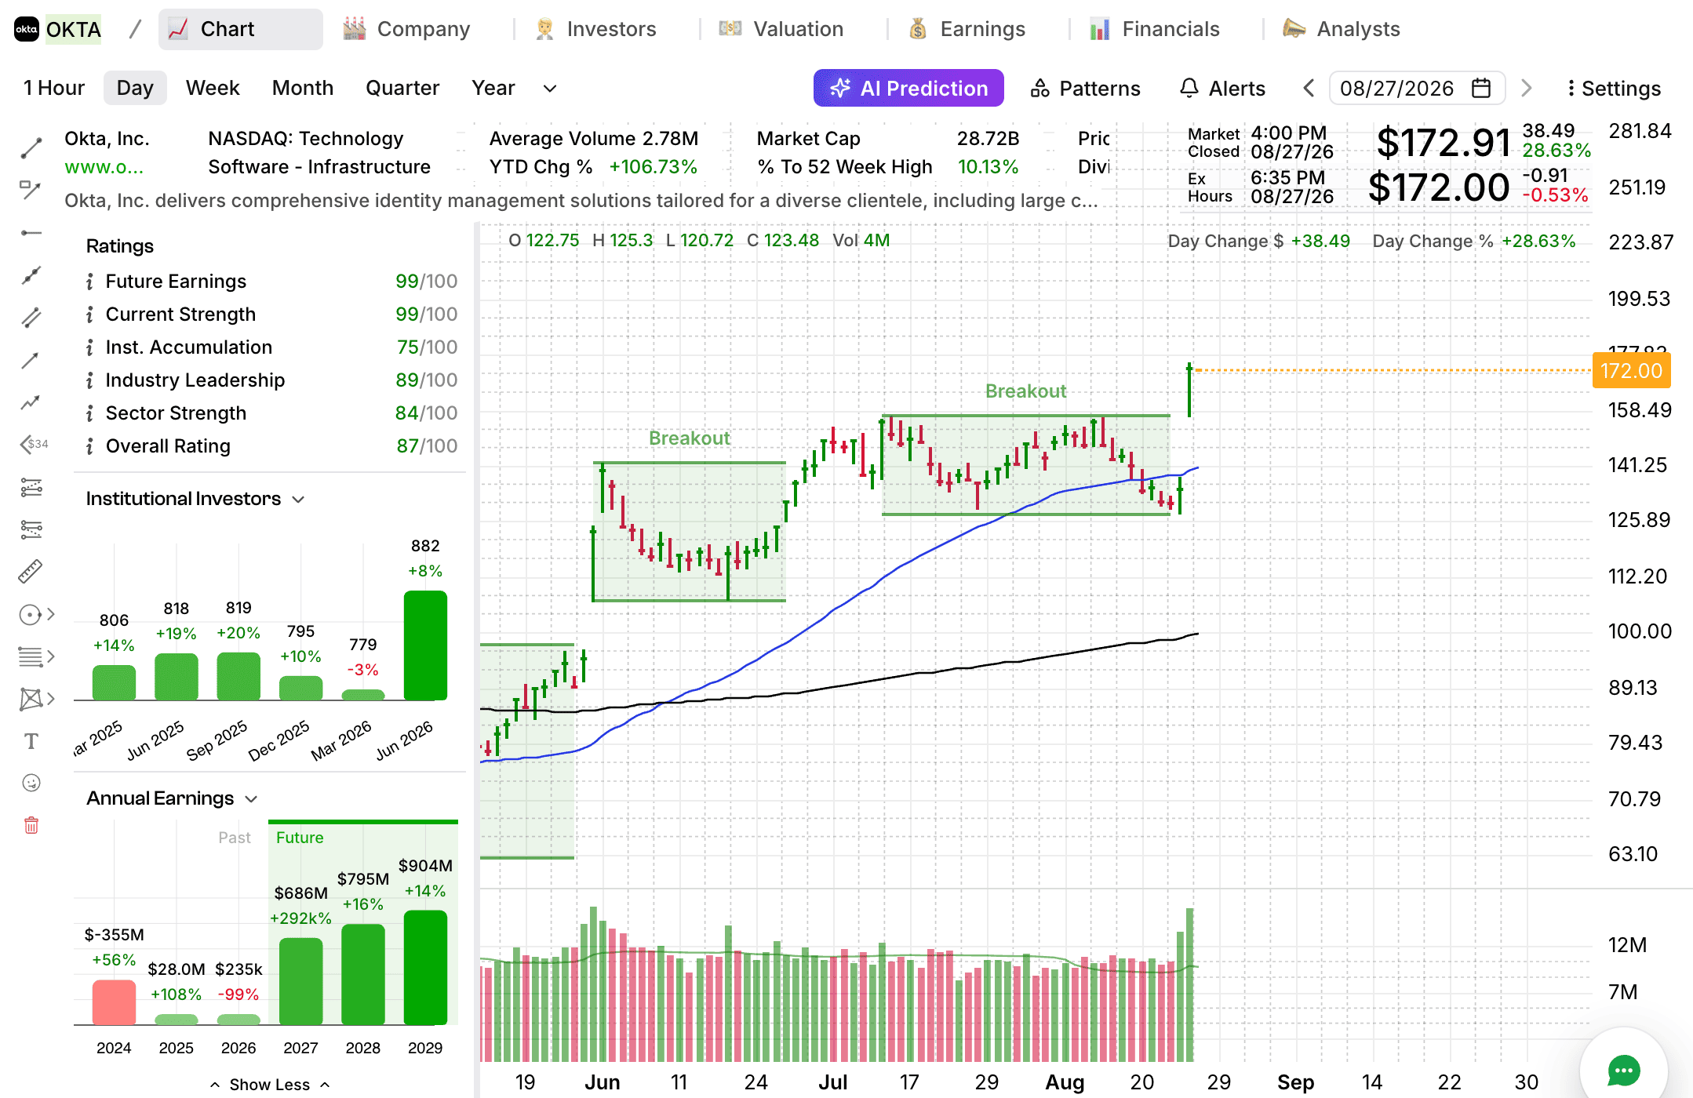
Task: Toggle AI Prediction mode
Action: tap(908, 88)
